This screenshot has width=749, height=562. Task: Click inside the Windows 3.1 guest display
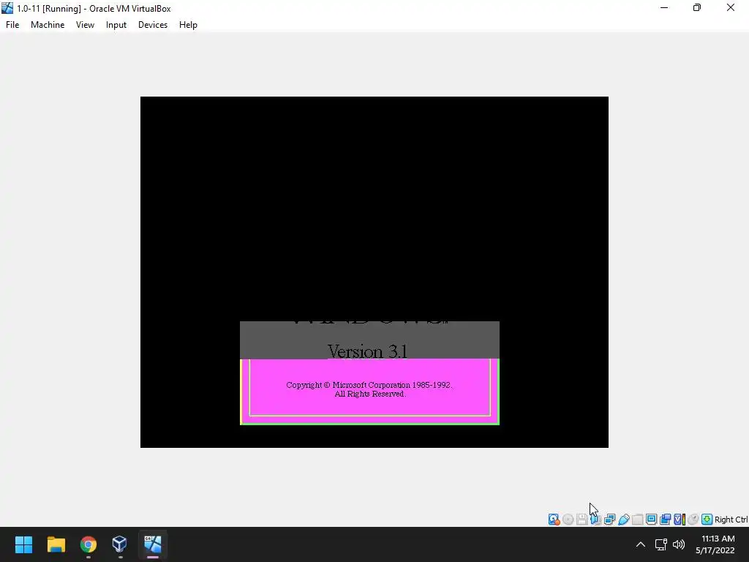pyautogui.click(x=374, y=272)
